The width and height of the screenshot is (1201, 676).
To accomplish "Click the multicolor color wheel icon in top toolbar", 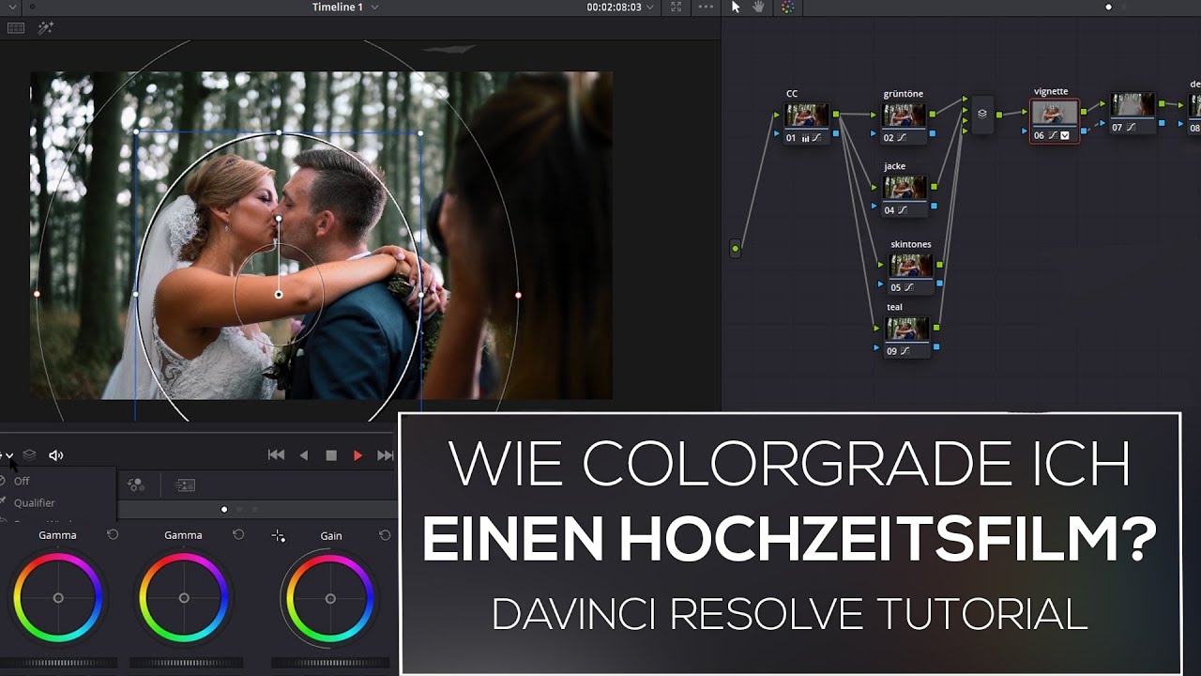I will [x=787, y=7].
